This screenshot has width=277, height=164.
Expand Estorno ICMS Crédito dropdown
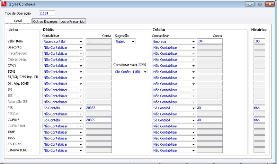click(x=174, y=151)
